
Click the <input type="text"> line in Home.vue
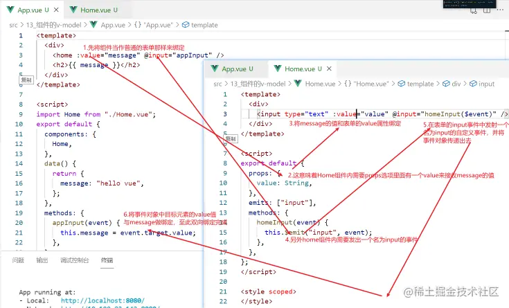pyautogui.click(x=382, y=114)
